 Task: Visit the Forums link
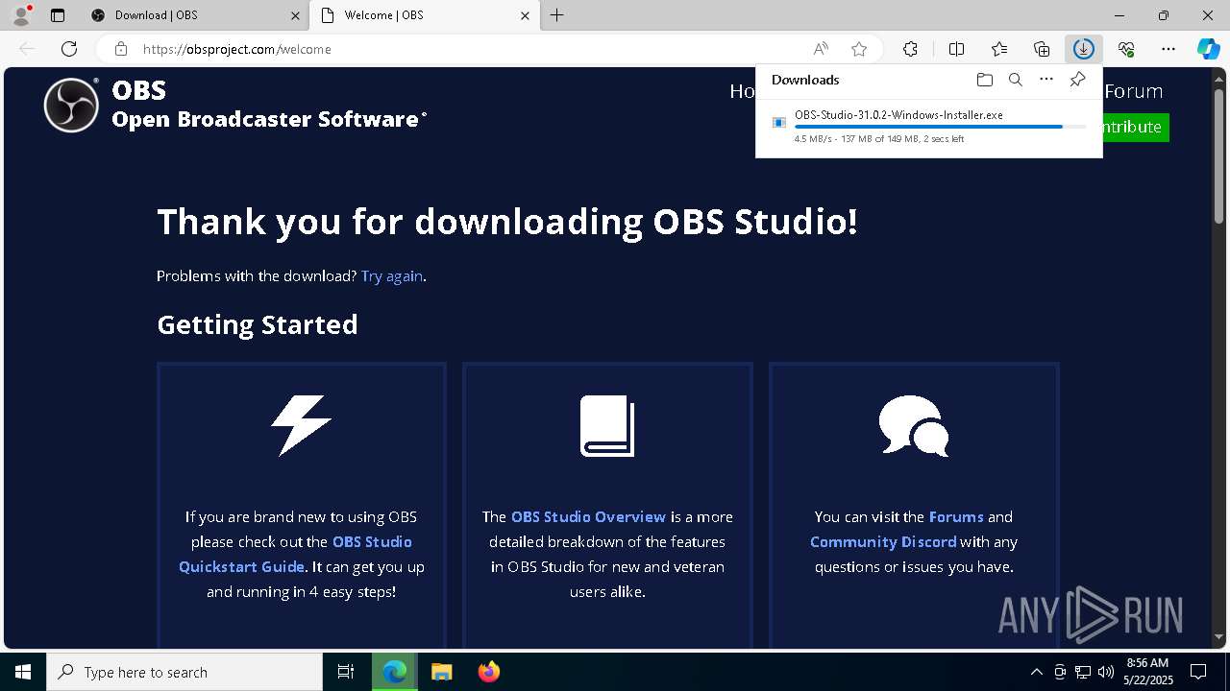click(x=956, y=516)
